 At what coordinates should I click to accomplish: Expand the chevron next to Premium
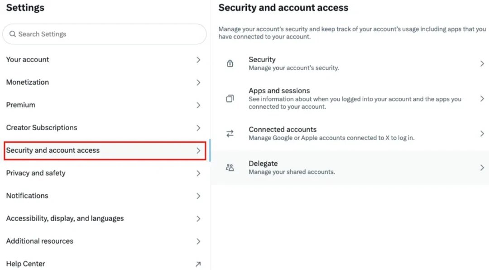click(198, 105)
